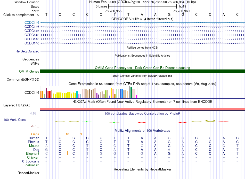Open the GTEx Gene Expression track title
Image resolution: width=245 pixels, height=179 pixels.
click(x=142, y=84)
